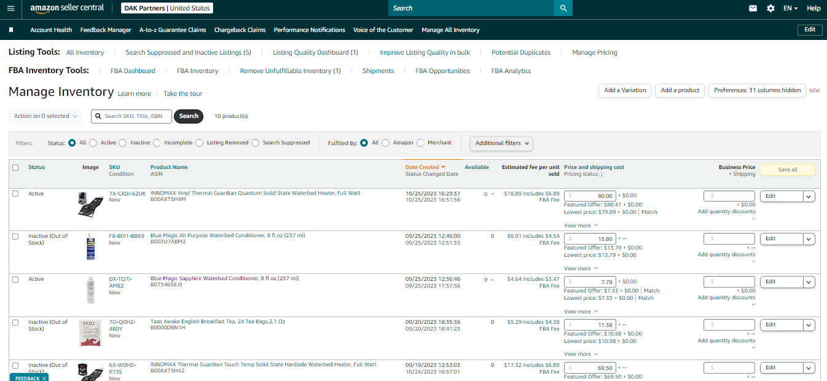Click the Learn more link
827x381 pixels.
coord(134,93)
